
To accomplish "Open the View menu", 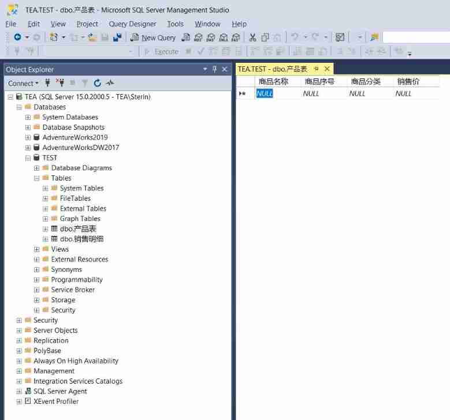I will 58,24.
